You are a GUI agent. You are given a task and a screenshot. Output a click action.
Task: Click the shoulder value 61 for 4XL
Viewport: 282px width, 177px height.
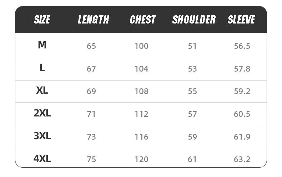pos(192,160)
